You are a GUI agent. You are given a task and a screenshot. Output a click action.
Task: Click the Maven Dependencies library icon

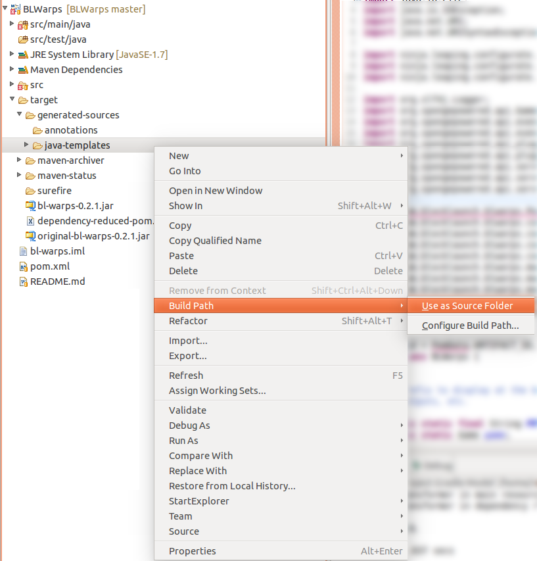[x=23, y=70]
